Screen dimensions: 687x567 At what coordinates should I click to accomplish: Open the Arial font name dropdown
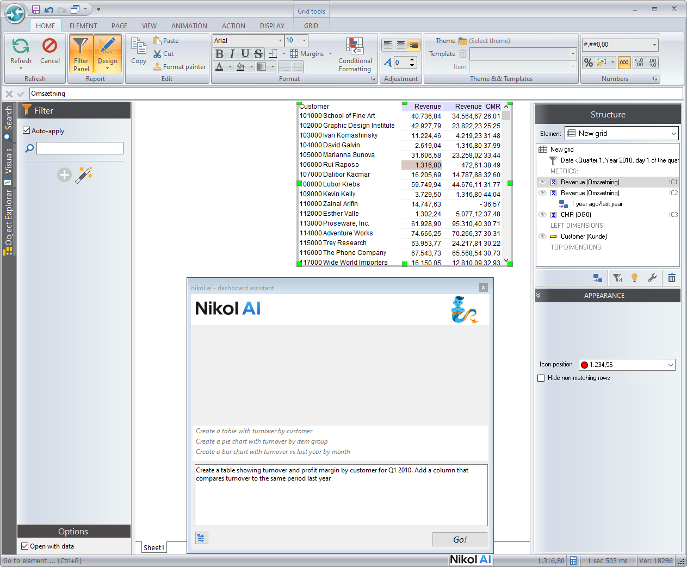280,40
